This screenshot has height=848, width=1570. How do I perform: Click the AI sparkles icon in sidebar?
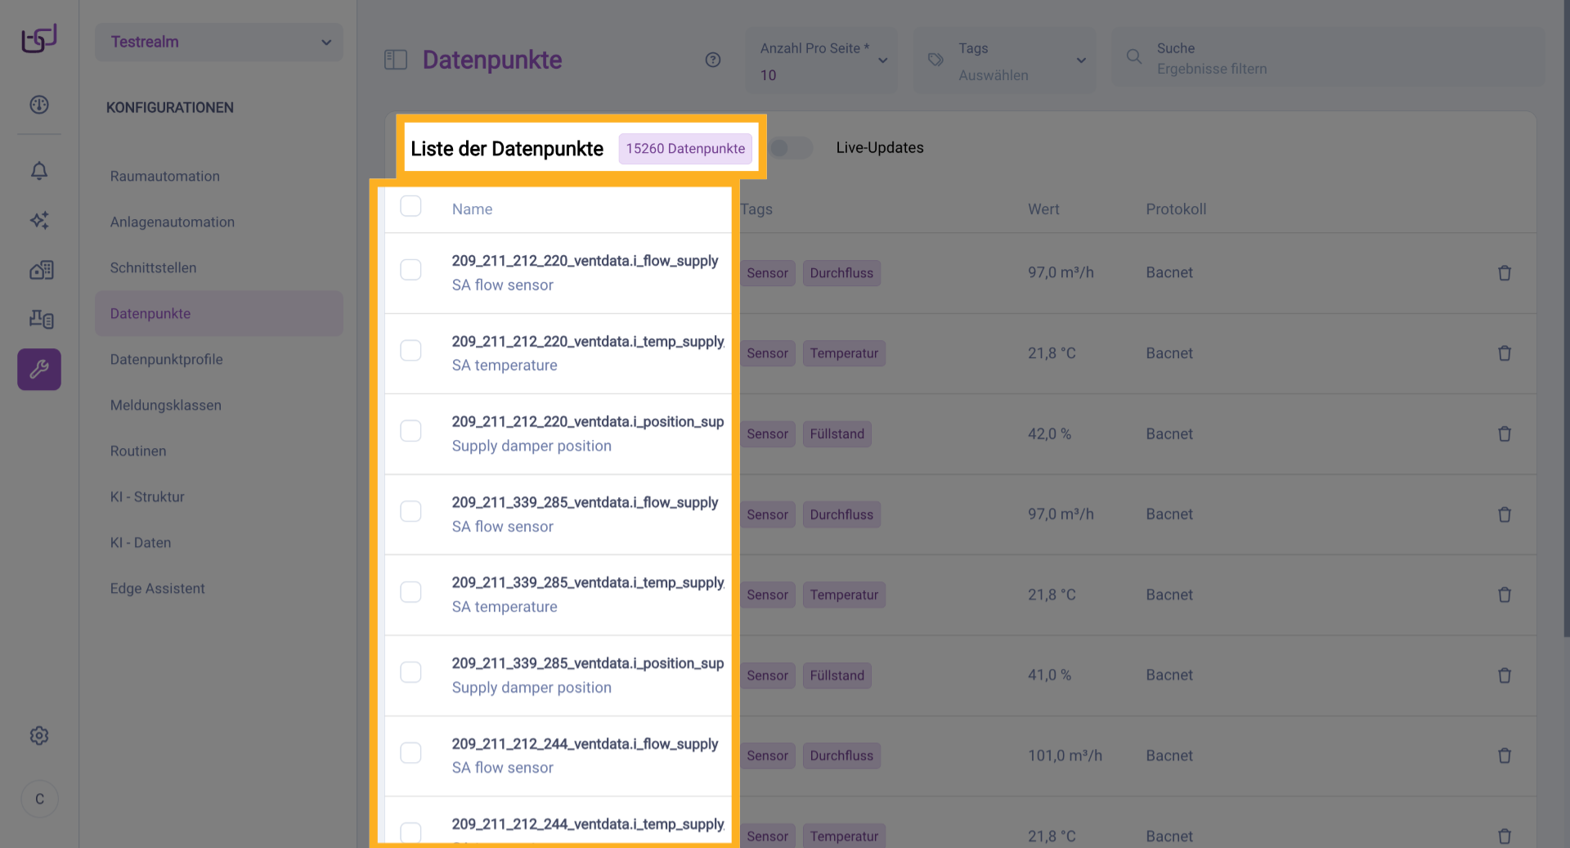tap(39, 220)
